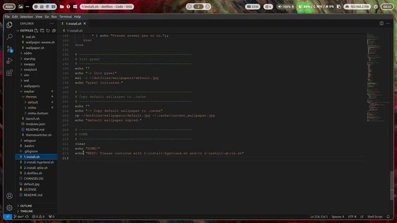Viewport: 397px width, 223px height.
Task: Open the Search view in activity bar
Action: click(9, 37)
